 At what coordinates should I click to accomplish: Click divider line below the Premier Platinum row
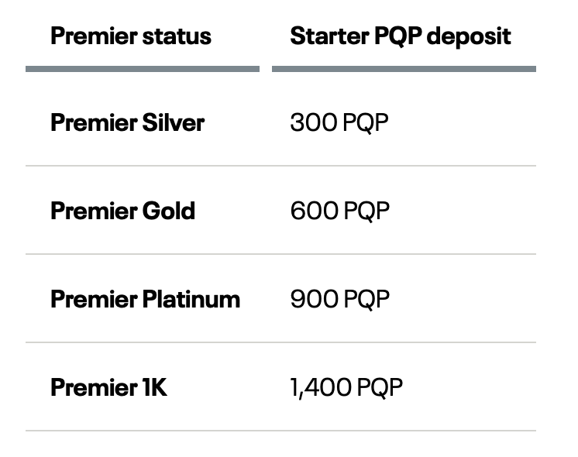point(280,342)
